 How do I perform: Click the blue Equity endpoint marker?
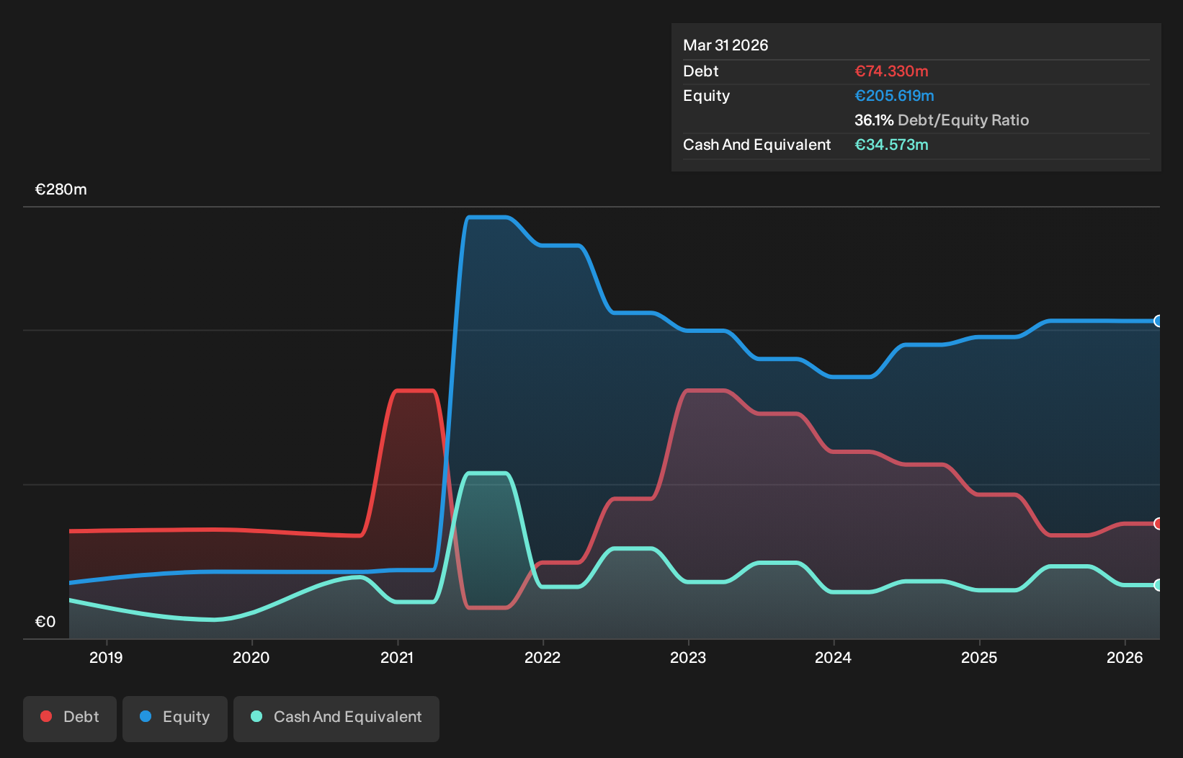[x=1158, y=321]
